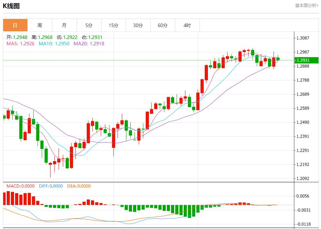Click the 1.2888 price axis label
The height and width of the screenshot is (229, 321).
click(x=303, y=66)
